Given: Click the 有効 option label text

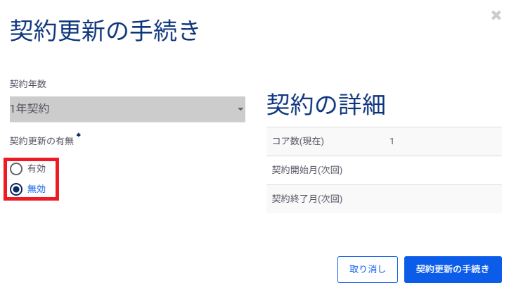Looking at the screenshot, I should point(37,169).
